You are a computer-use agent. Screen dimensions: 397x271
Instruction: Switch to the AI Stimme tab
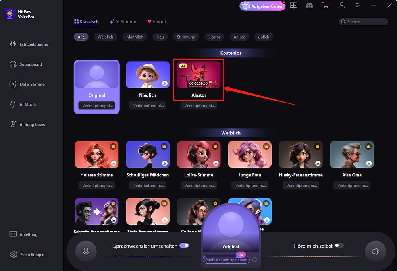pyautogui.click(x=123, y=22)
